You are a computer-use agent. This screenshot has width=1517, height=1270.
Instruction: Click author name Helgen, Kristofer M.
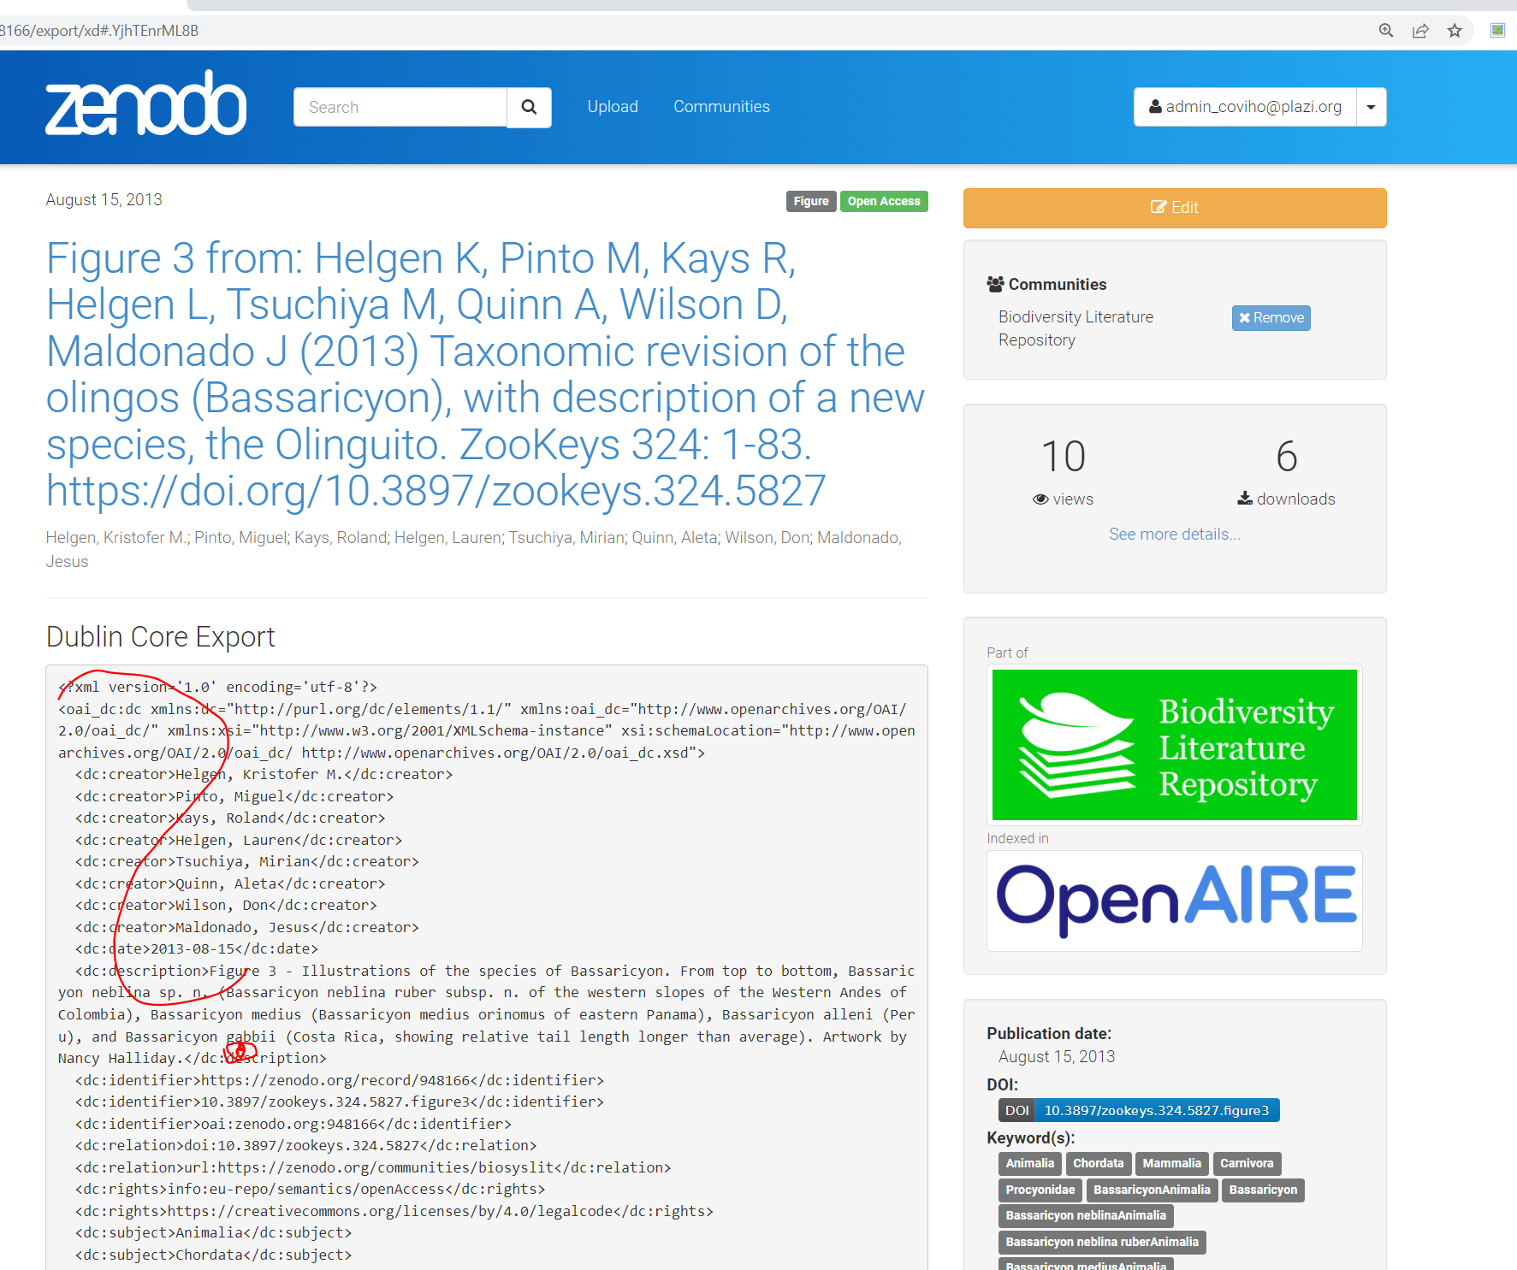click(117, 538)
